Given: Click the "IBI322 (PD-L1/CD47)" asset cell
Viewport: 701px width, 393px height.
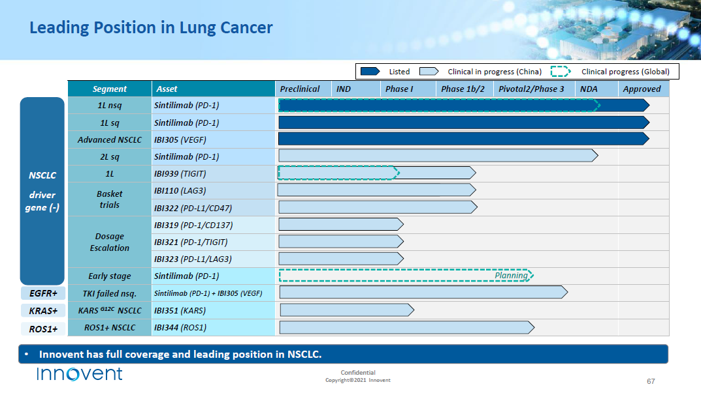Looking at the screenshot, I should tap(213, 208).
